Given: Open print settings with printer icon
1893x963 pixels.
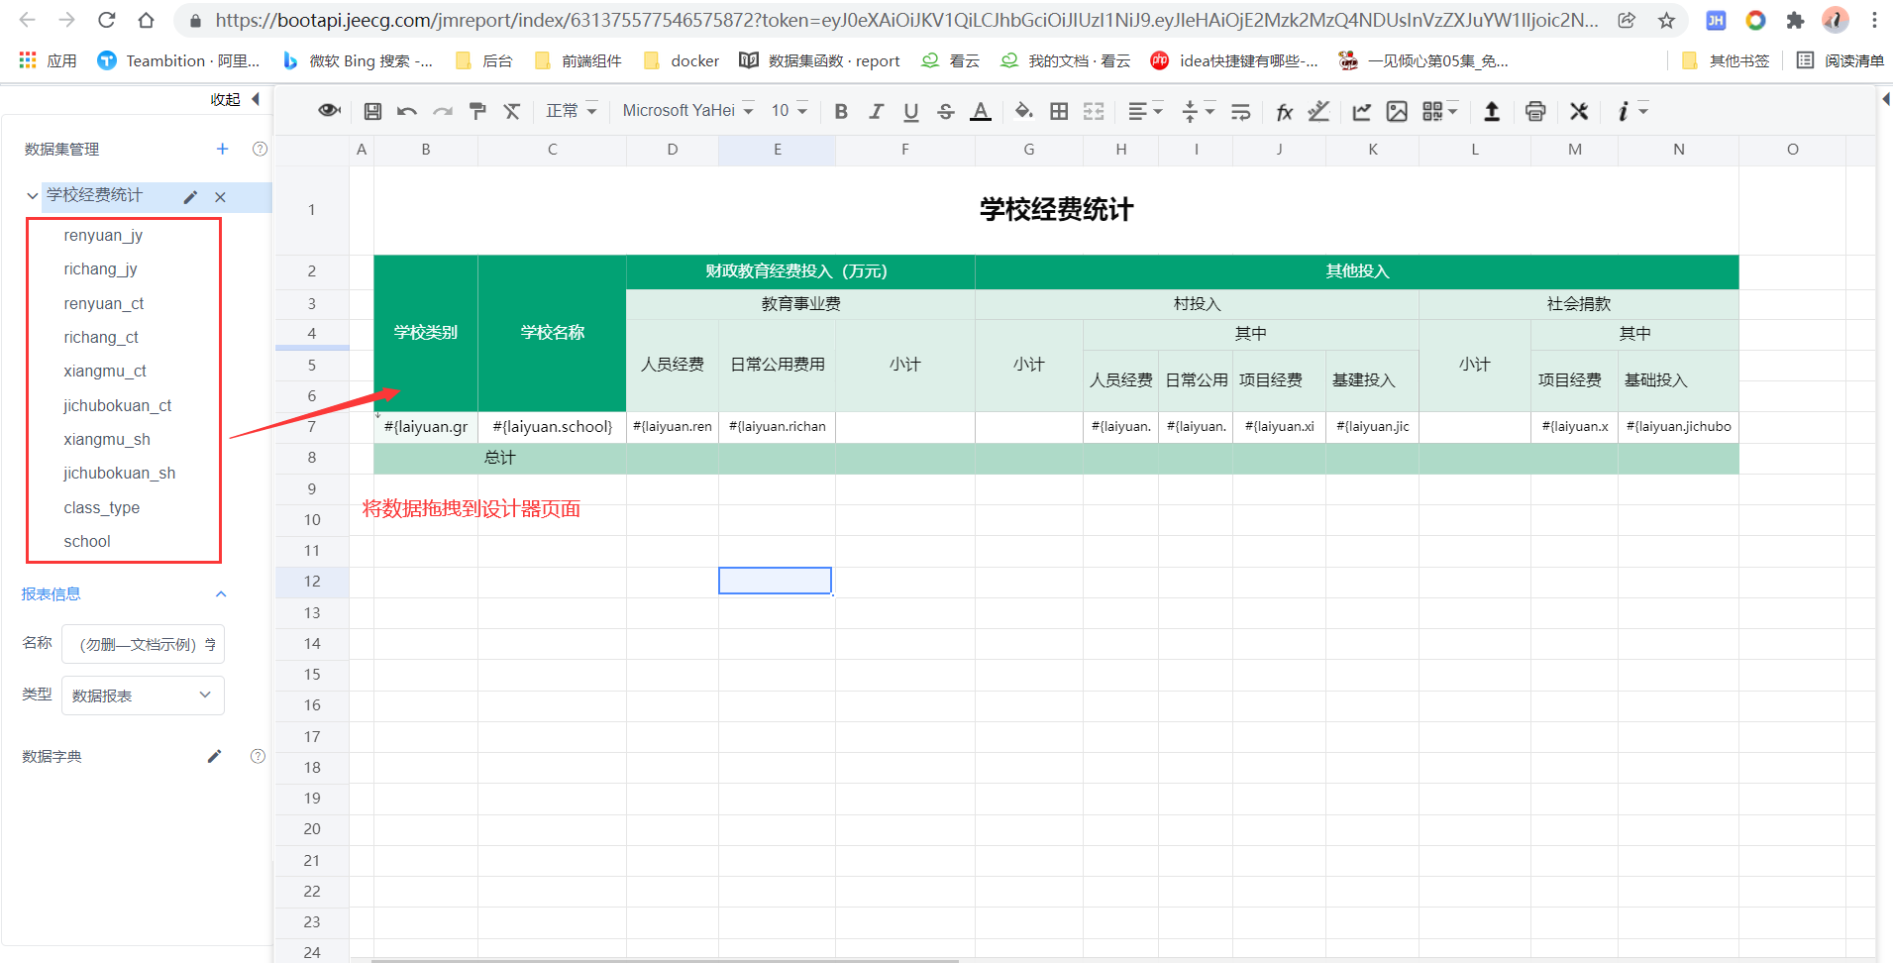Looking at the screenshot, I should [x=1535, y=111].
